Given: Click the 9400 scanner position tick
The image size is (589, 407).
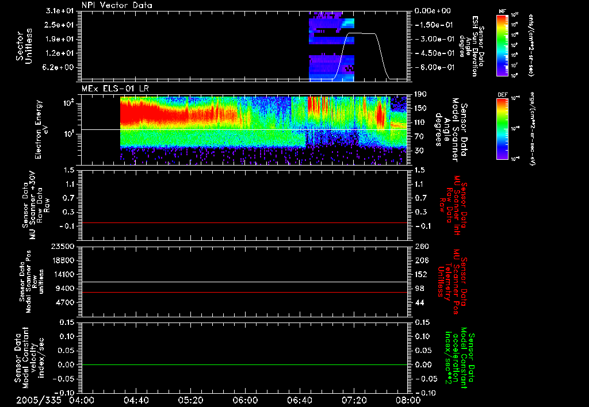Looking at the screenshot, I should (x=64, y=289).
